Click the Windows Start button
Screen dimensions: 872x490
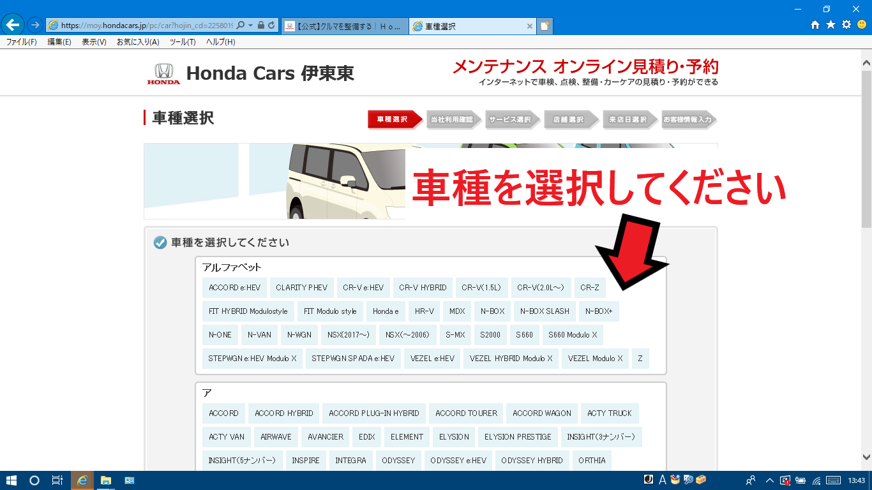click(11, 480)
